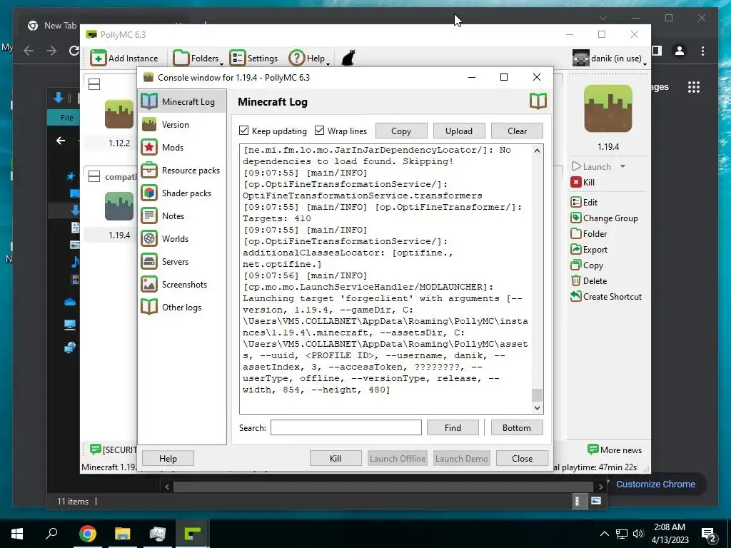Open the notification center icon
The width and height of the screenshot is (731, 548).
709,534
